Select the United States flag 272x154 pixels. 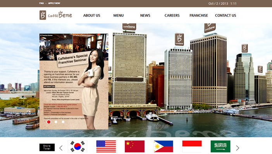[106, 146]
